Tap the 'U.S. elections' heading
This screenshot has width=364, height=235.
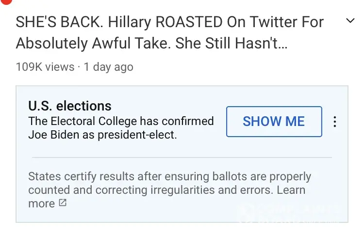70,106
